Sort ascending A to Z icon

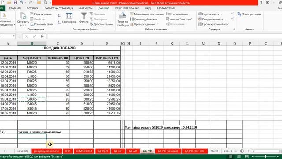click(x=59, y=16)
